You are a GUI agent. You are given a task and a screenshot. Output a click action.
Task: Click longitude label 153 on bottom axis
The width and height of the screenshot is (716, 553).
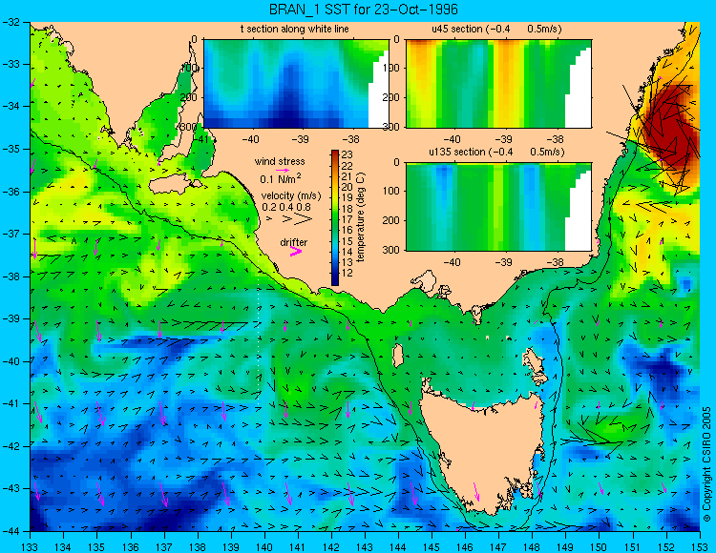(699, 547)
